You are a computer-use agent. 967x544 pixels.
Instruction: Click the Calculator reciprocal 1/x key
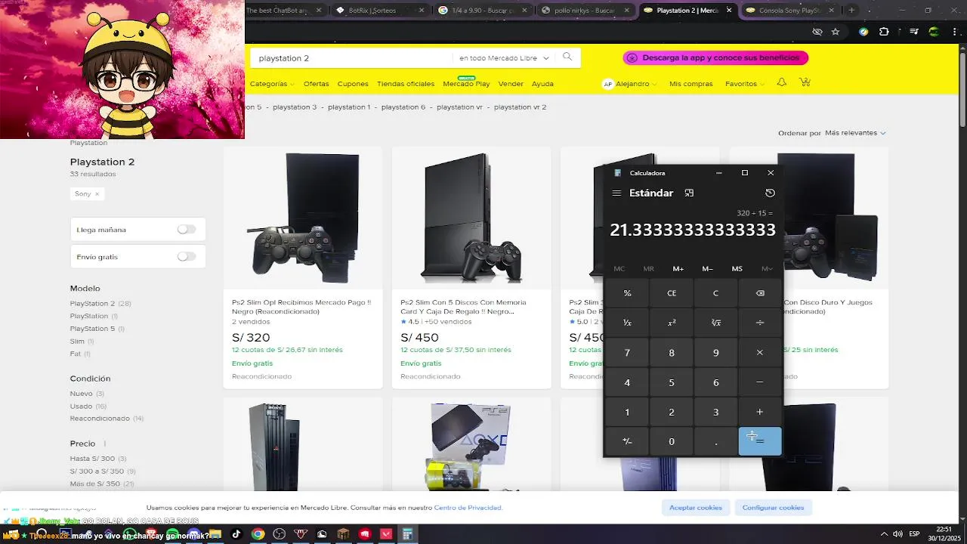pos(627,323)
